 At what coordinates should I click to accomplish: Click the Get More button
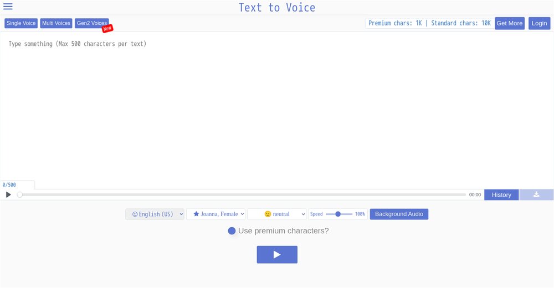pos(509,23)
